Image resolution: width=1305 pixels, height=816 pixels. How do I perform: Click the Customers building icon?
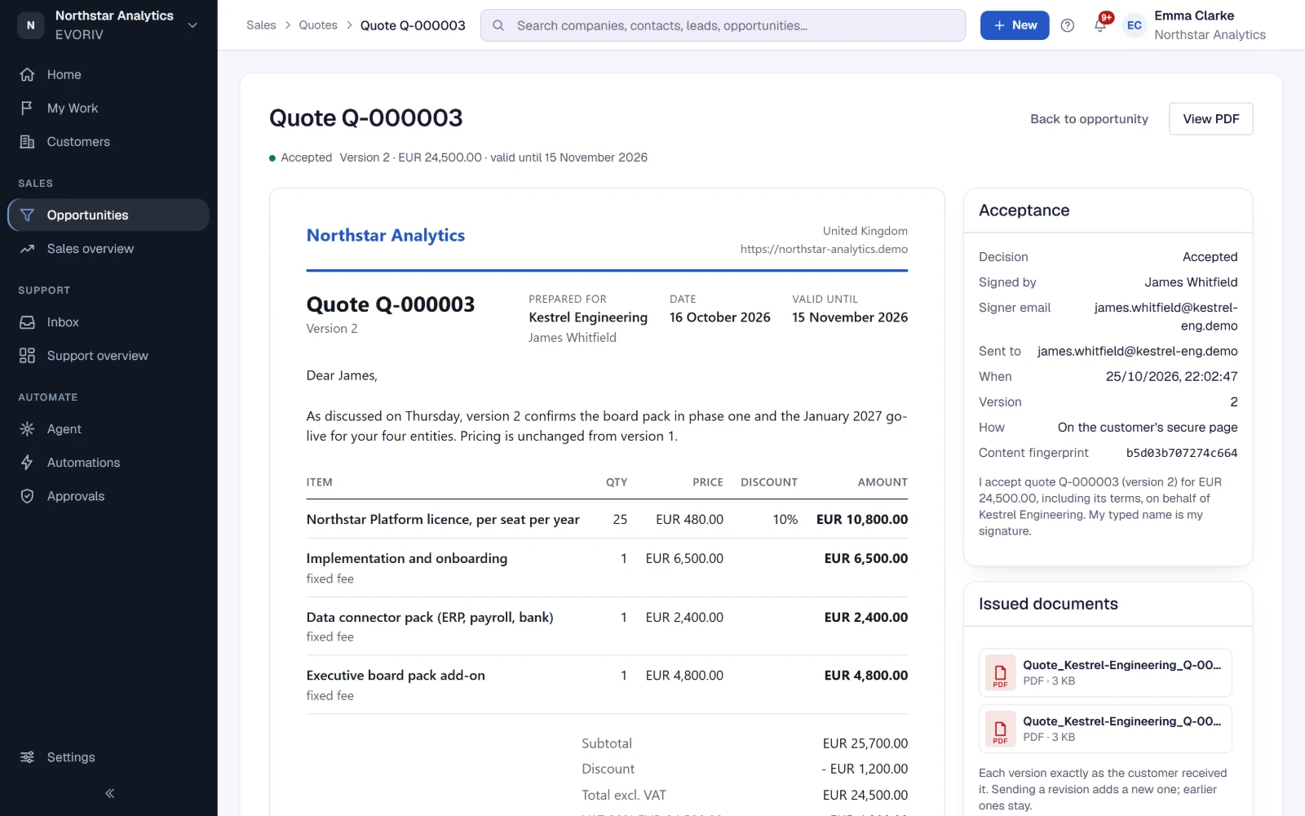click(x=27, y=141)
